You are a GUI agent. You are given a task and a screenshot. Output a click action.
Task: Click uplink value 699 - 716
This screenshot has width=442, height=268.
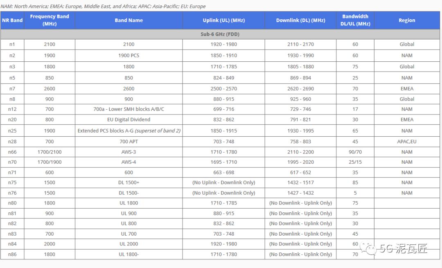pos(223,109)
